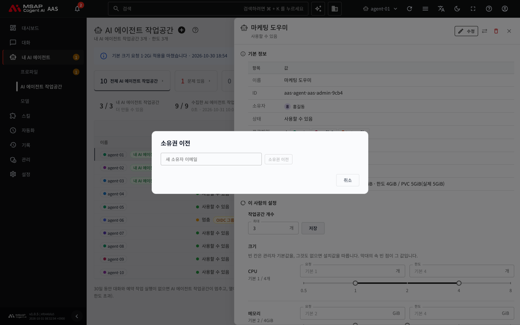Toggle fullscreen mode icon

473,9
